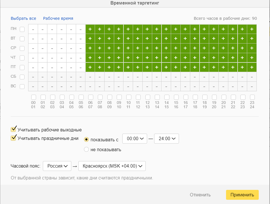Click the Monday 06-07 green plus cell
The width and height of the screenshot is (270, 204).
coord(90,29)
